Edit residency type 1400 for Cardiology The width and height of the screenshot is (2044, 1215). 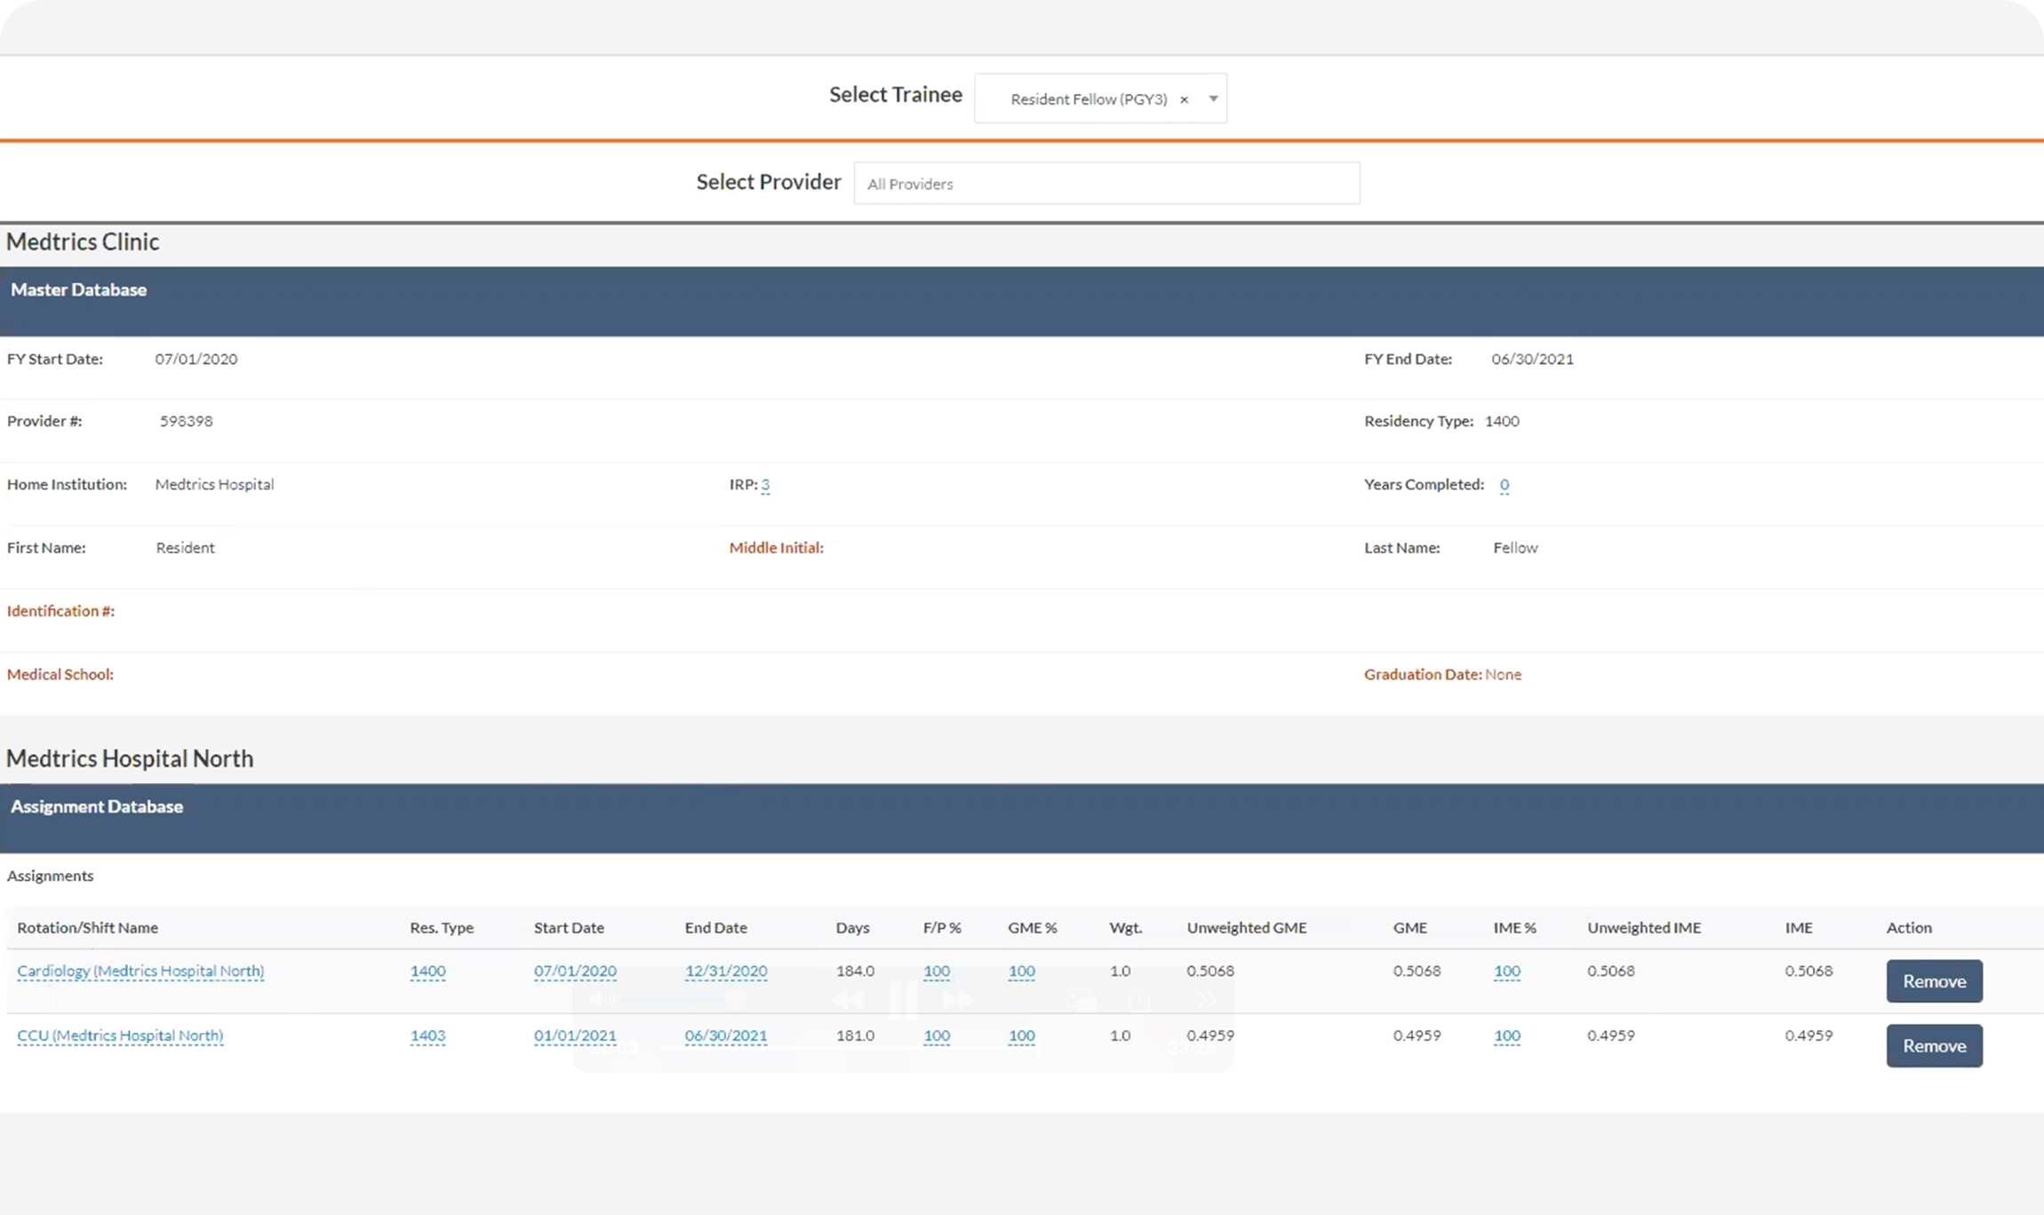[x=427, y=972]
